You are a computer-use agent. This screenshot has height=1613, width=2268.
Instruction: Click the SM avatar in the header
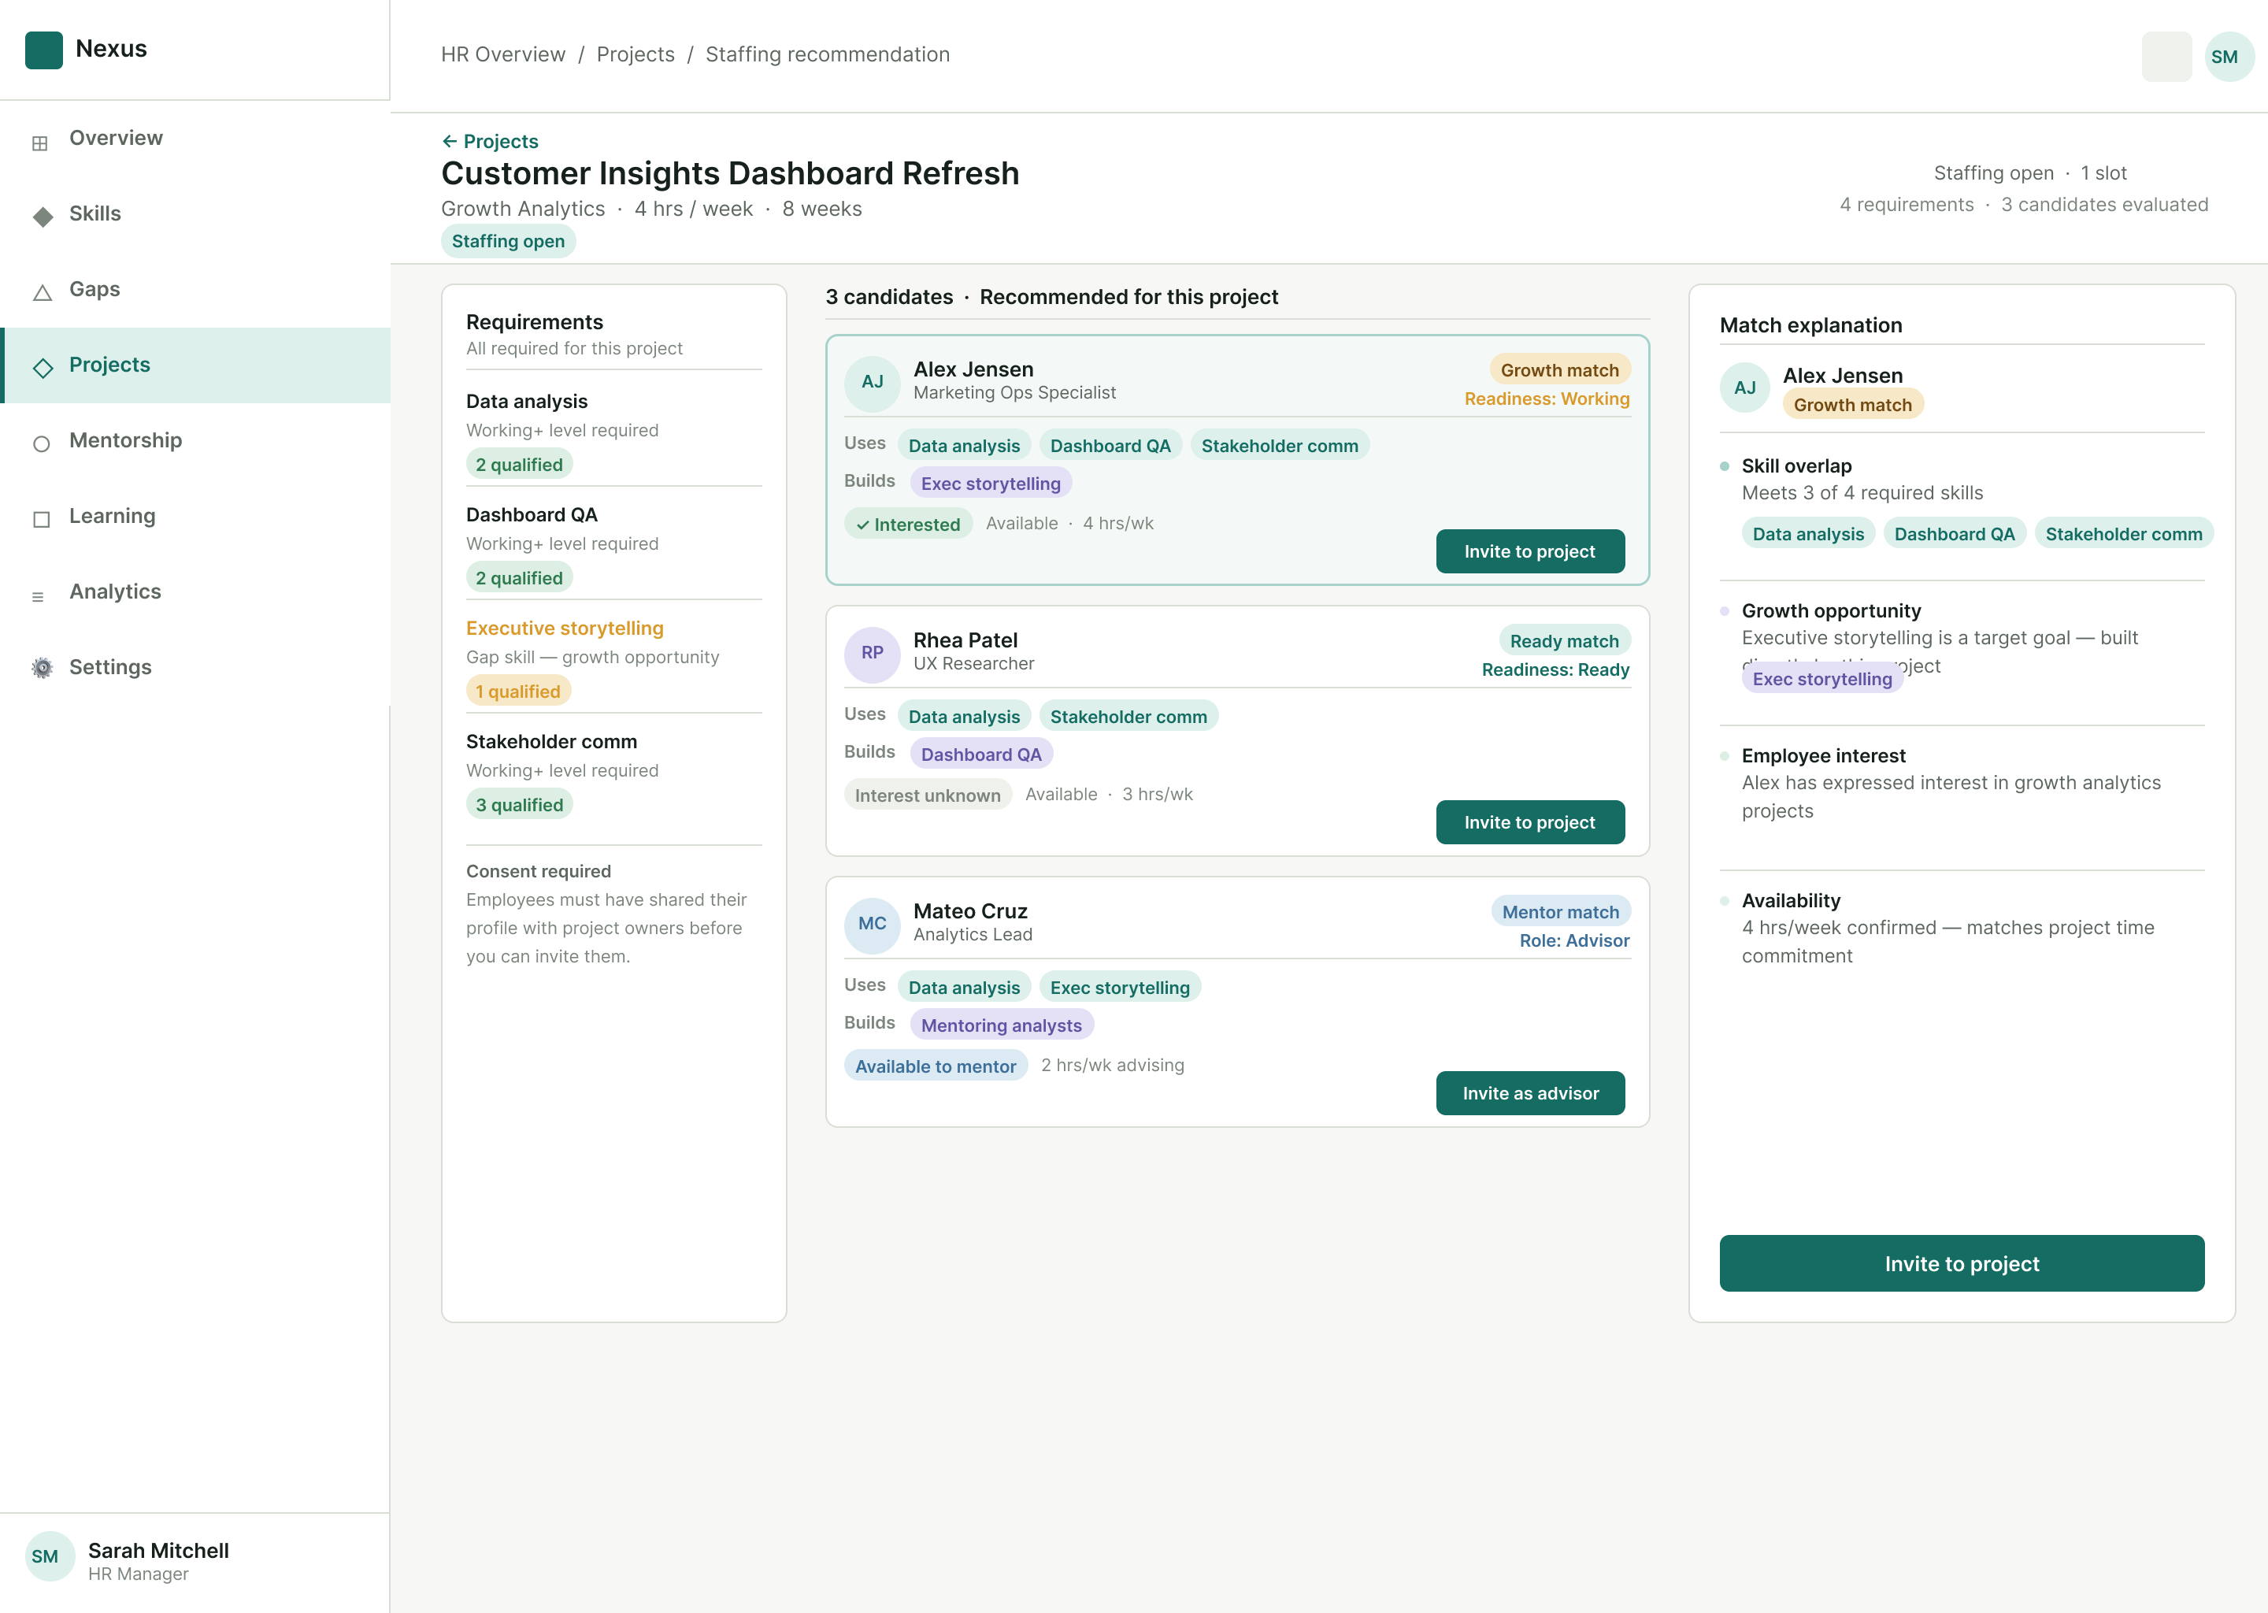pos(2229,57)
